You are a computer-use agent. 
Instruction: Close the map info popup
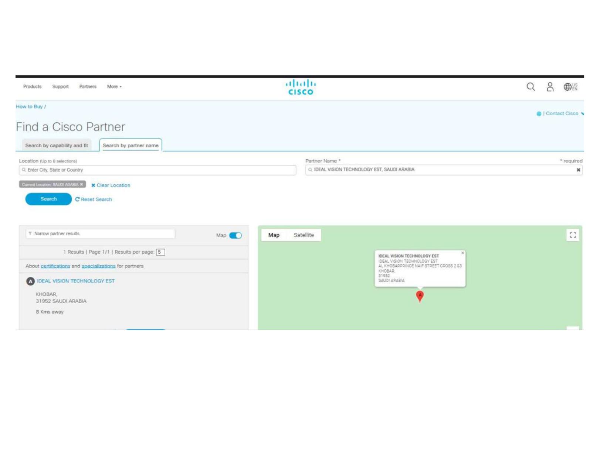(462, 253)
